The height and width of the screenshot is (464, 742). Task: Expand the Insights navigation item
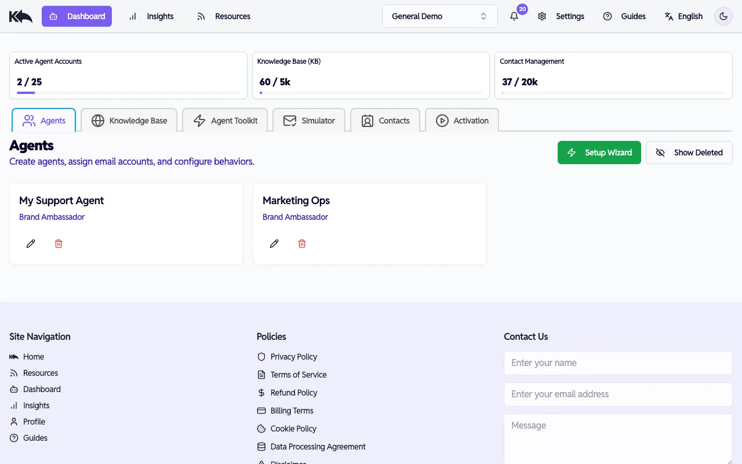(151, 16)
